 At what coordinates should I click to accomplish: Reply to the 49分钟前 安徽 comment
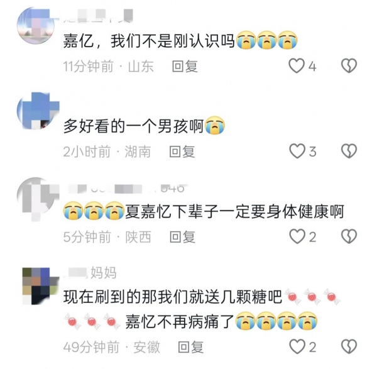pyautogui.click(x=190, y=348)
